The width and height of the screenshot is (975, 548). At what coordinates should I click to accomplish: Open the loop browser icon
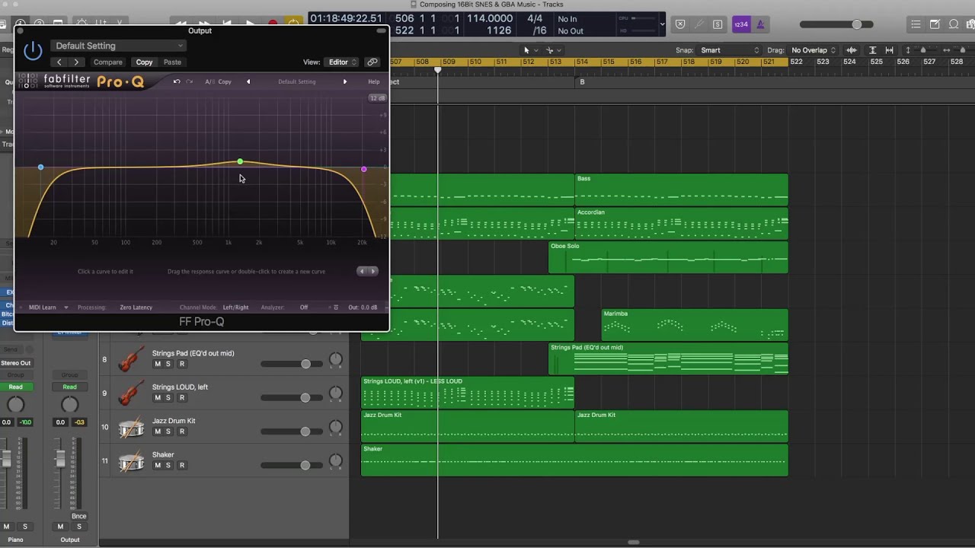pos(954,24)
